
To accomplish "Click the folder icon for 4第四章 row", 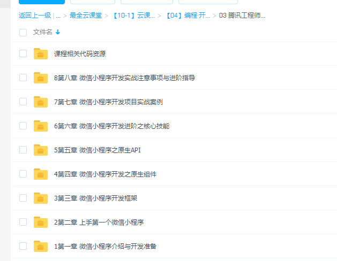I will point(41,174).
